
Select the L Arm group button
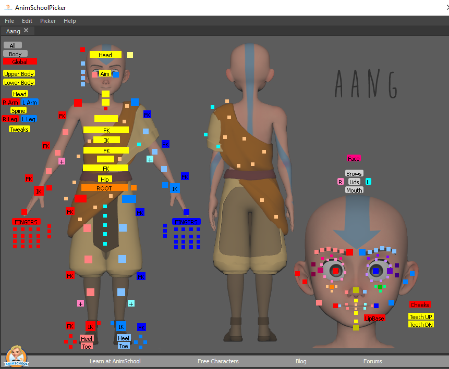tap(30, 102)
